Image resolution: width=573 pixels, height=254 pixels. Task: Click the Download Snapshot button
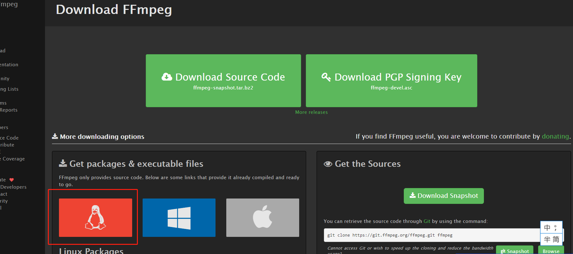click(444, 196)
